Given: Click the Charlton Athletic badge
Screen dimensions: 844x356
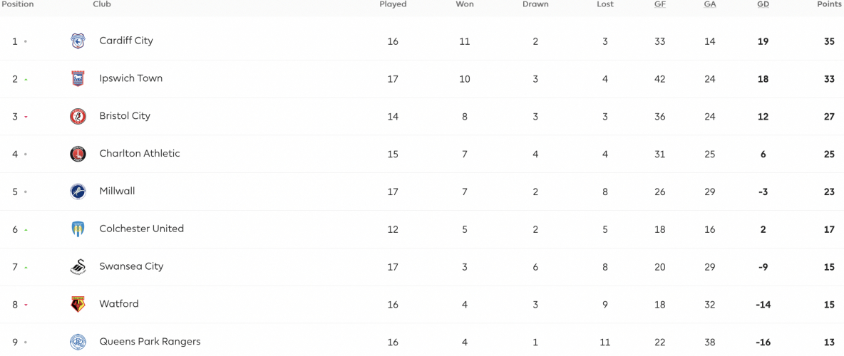Looking at the screenshot, I should click(78, 154).
